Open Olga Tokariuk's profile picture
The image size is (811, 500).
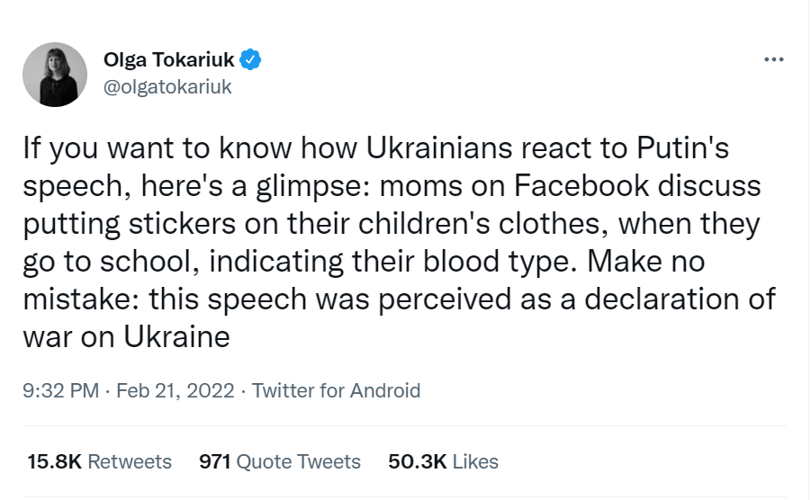coord(55,75)
